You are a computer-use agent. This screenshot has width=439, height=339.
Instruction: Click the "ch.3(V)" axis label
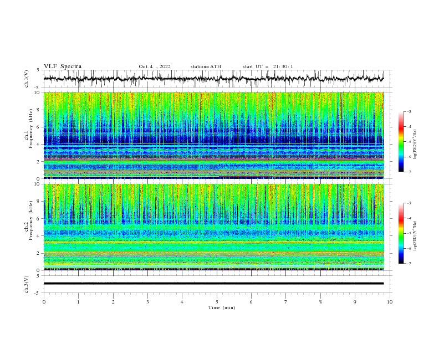tap(26, 284)
